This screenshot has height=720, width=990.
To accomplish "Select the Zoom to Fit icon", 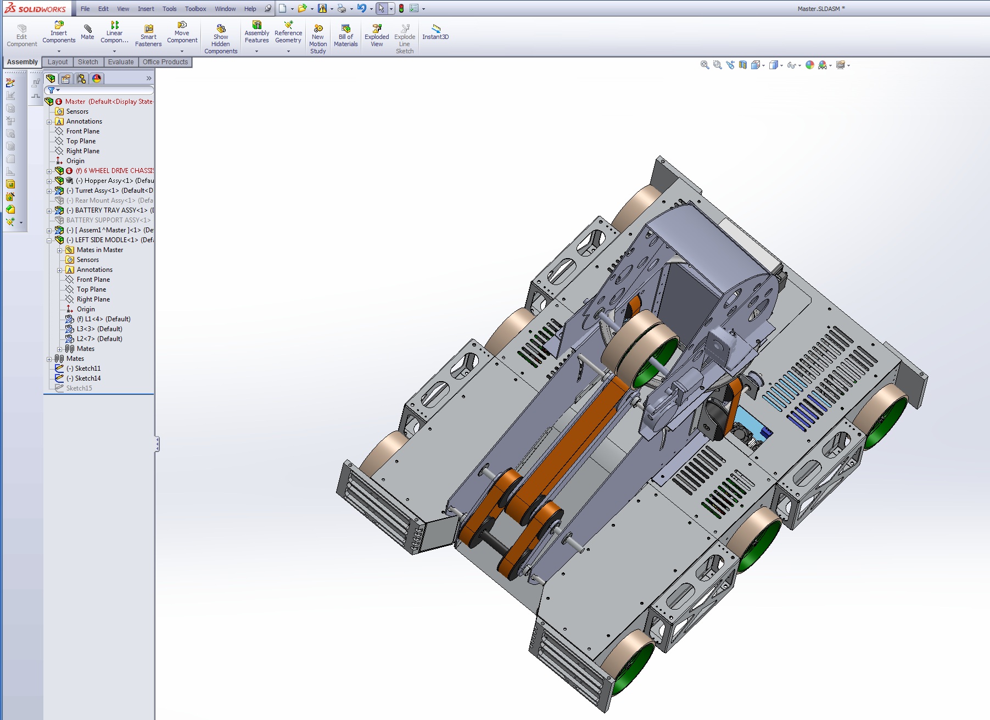I will (704, 64).
